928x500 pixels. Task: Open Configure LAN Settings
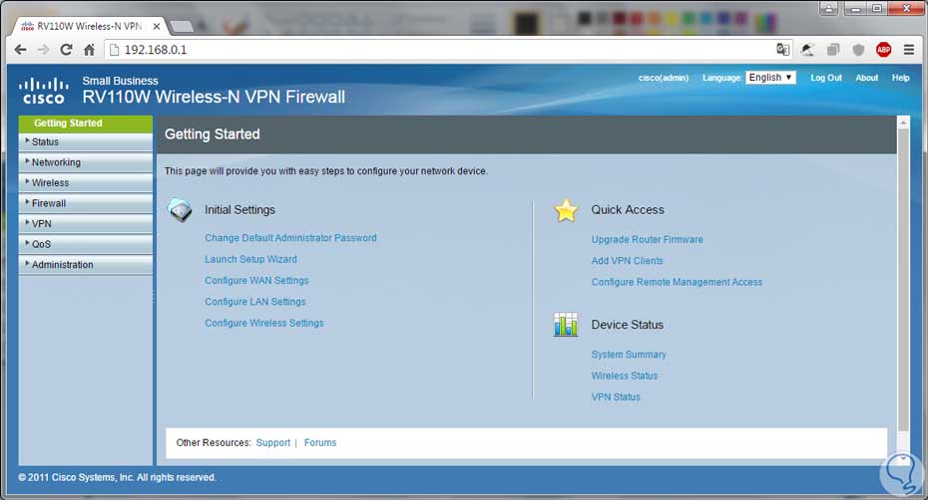click(x=255, y=302)
